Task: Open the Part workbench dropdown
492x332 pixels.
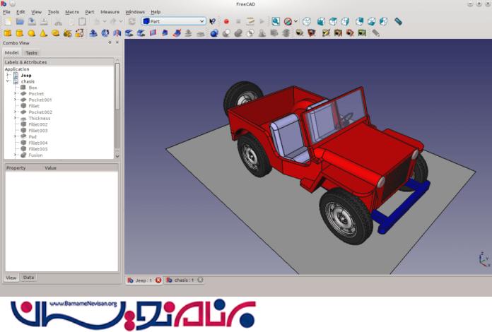Action: 174,22
